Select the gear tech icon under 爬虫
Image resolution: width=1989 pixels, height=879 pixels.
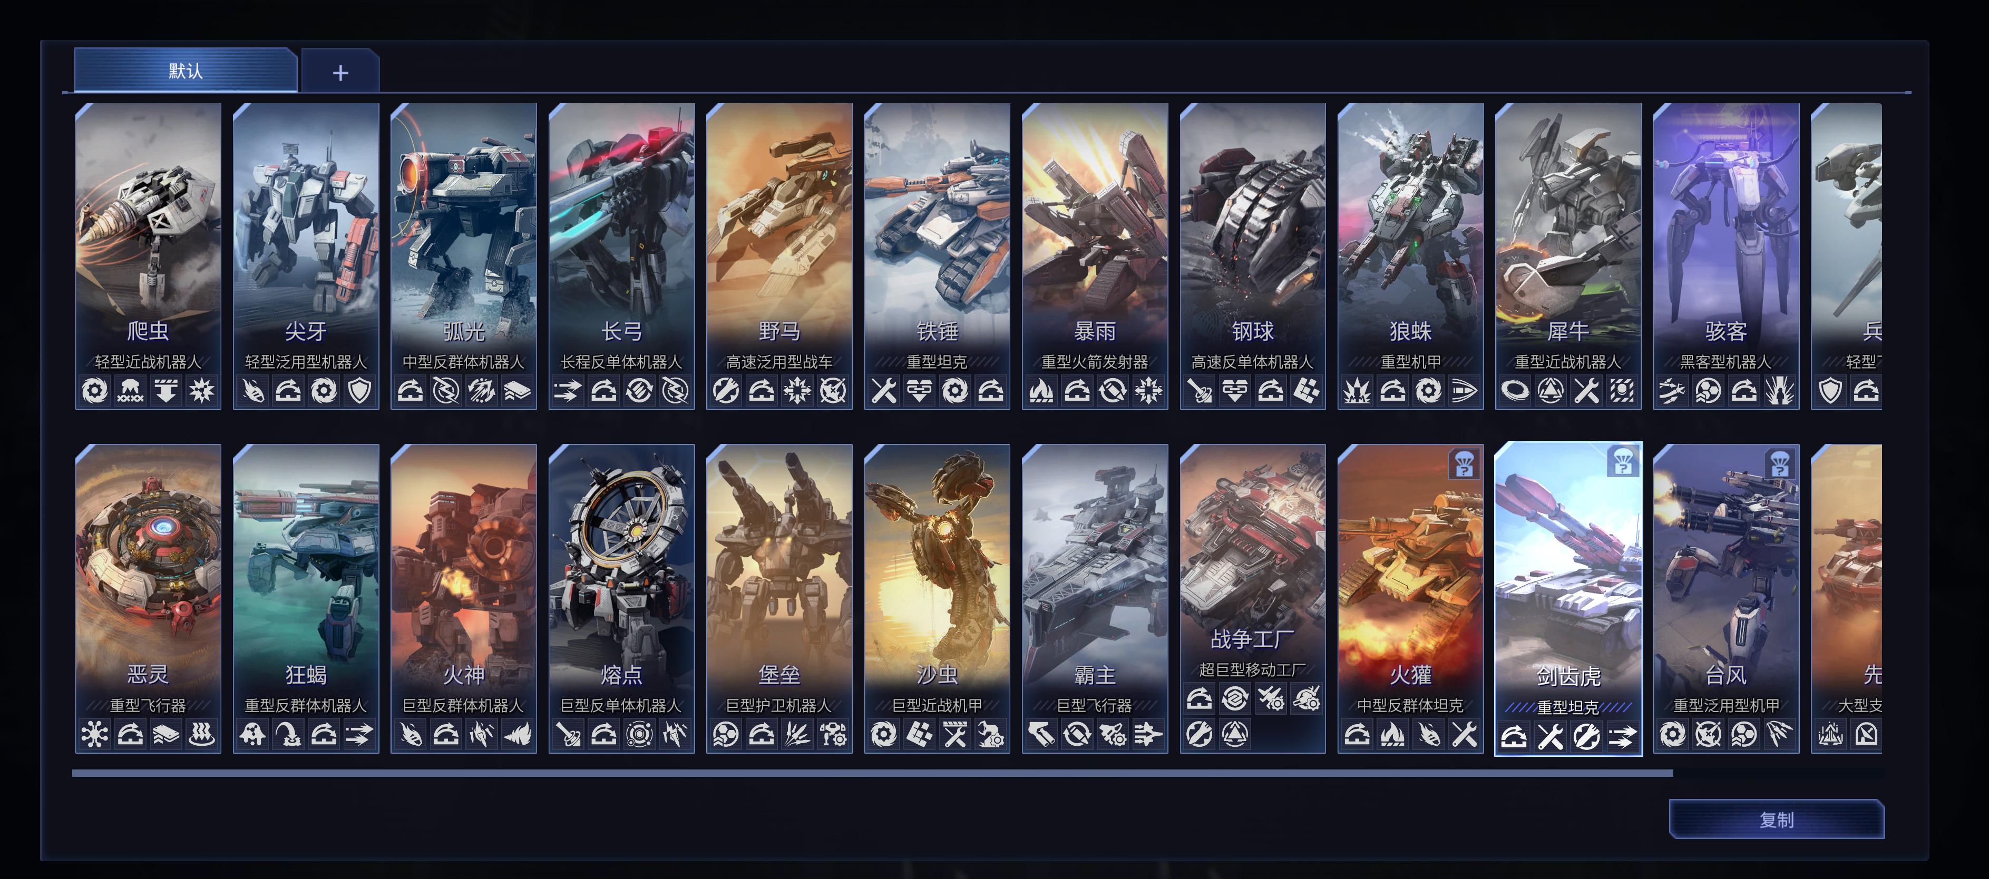[95, 390]
